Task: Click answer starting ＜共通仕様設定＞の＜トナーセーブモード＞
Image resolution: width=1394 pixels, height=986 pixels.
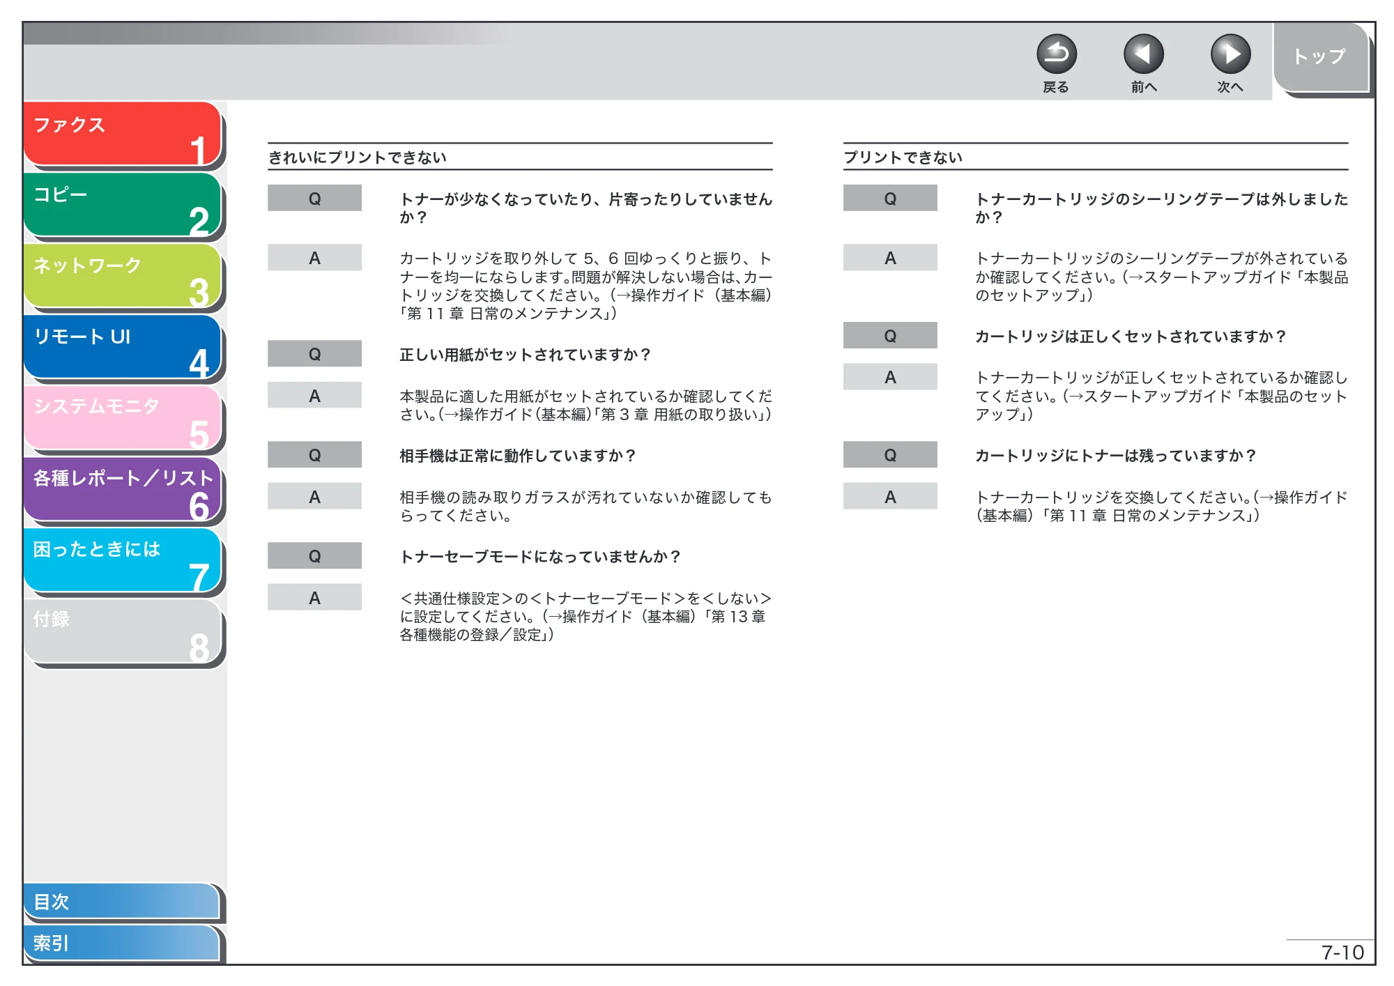Action: pos(585,616)
